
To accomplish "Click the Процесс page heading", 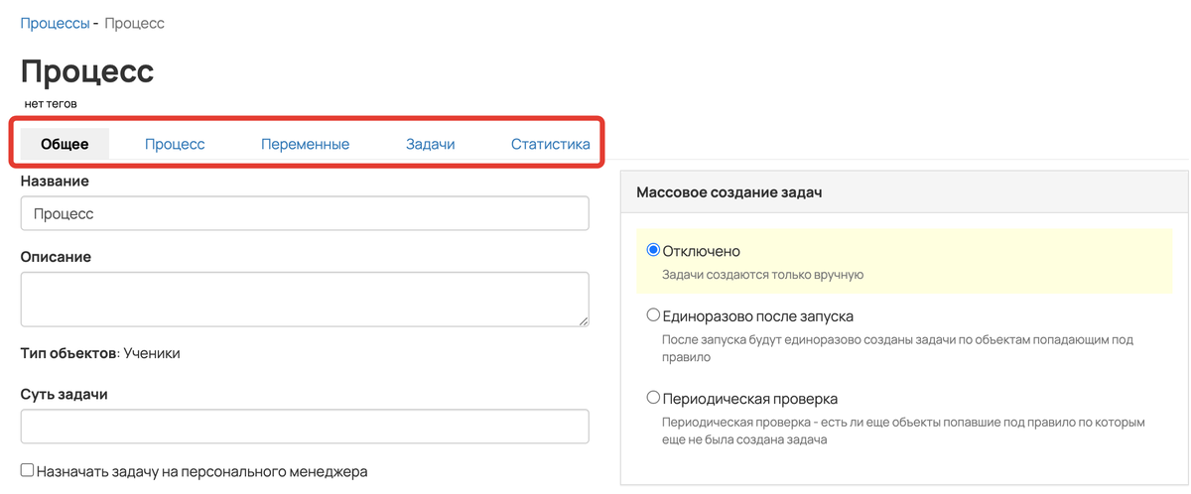I will coord(87,71).
